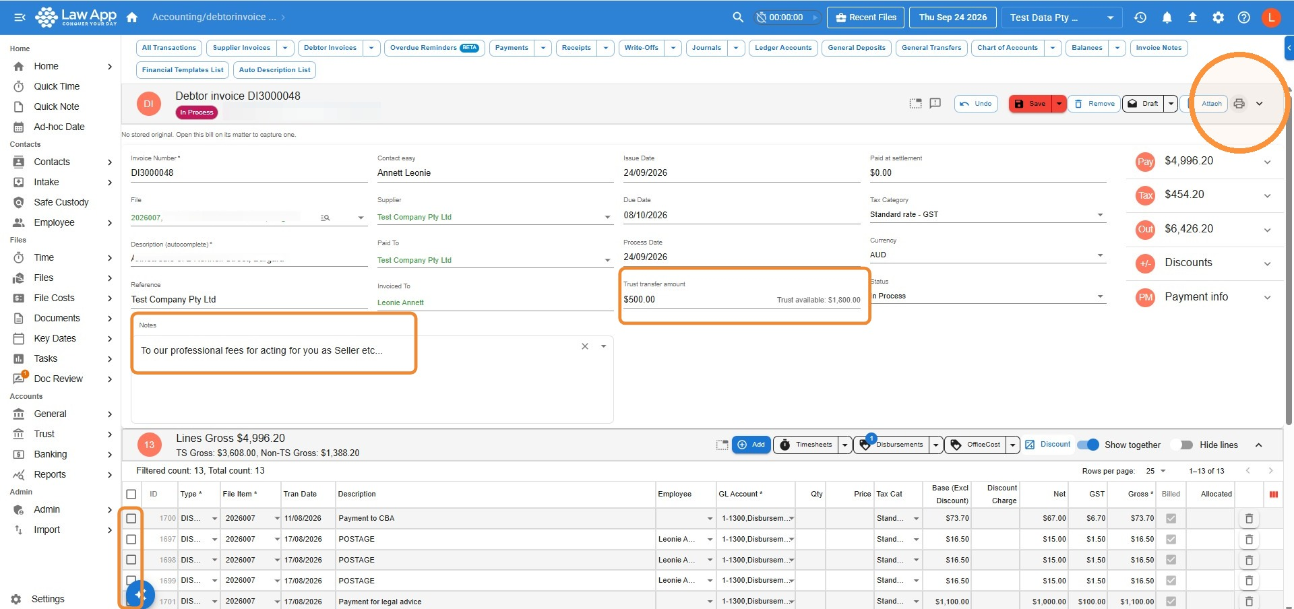Open the help question mark icon
The image size is (1294, 609).
(1244, 18)
